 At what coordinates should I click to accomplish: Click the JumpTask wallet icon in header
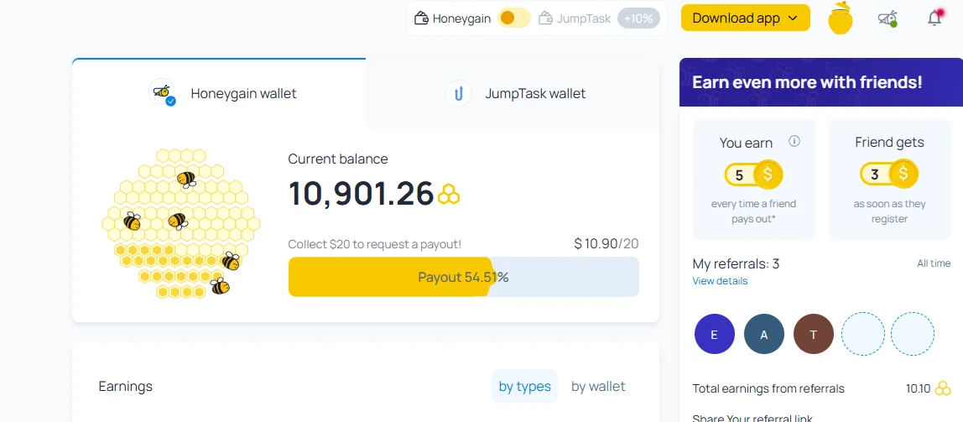click(545, 18)
